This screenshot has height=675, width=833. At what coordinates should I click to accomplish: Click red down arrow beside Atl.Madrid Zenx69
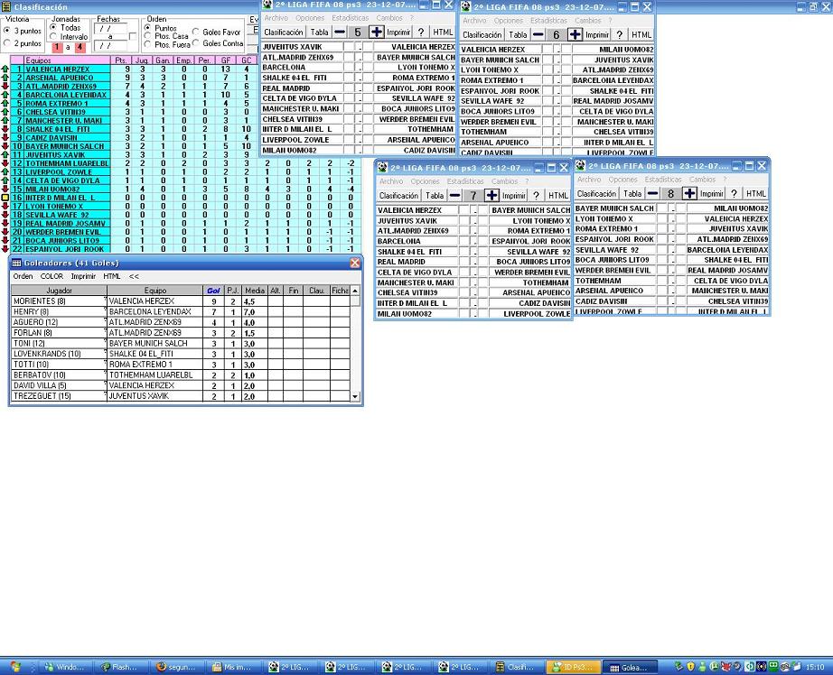pyautogui.click(x=5, y=86)
